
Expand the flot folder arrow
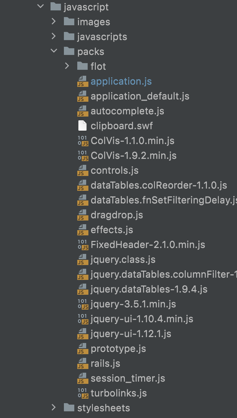67,66
